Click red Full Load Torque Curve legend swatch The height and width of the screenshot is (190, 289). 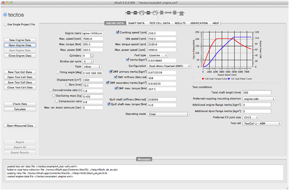(x=203, y=79)
